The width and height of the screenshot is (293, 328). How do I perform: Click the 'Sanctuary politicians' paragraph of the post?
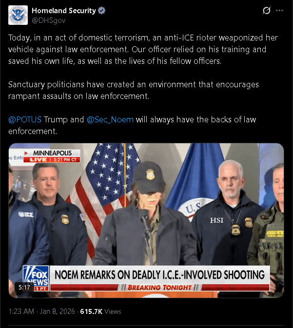click(134, 90)
